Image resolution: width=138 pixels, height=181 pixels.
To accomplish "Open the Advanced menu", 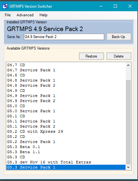I will [25, 15].
